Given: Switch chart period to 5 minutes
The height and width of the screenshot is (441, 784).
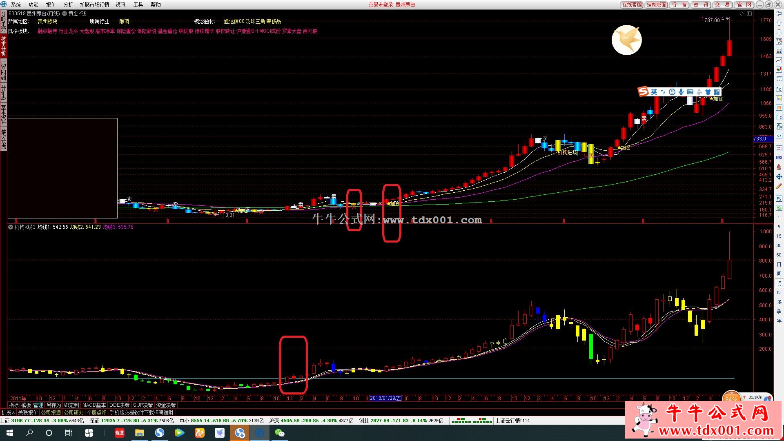Looking at the screenshot, I should [x=779, y=227].
